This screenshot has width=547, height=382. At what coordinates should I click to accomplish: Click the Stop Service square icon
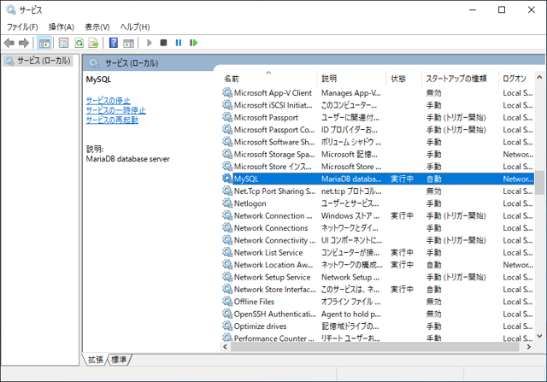pyautogui.click(x=163, y=43)
